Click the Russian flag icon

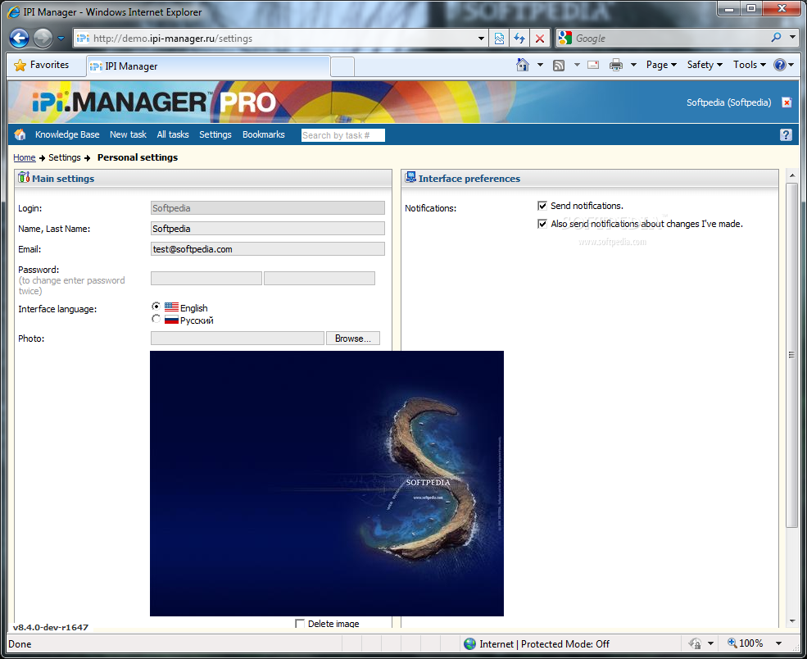(x=171, y=320)
